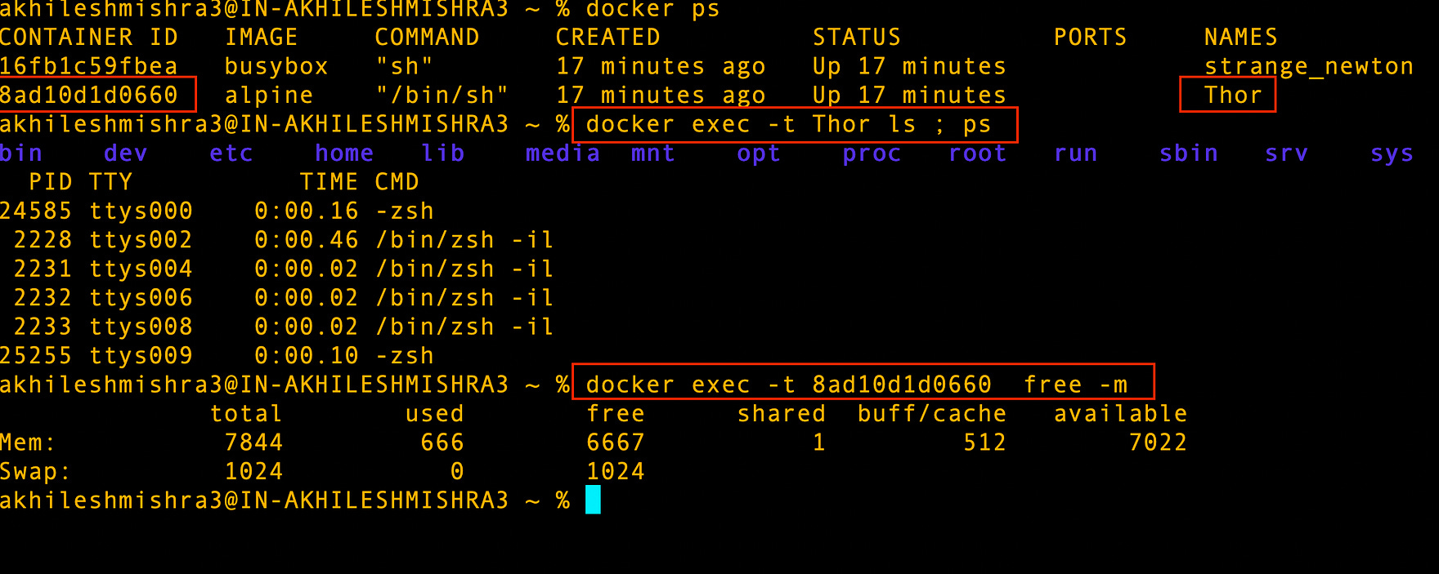Viewport: 1439px width, 574px height.
Task: Click the container name Thor in NAMES column
Action: [x=1234, y=95]
